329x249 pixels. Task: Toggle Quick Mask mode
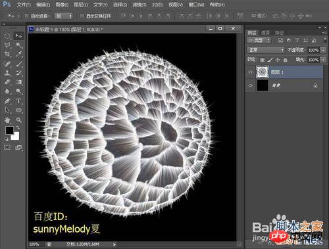tap(7, 147)
